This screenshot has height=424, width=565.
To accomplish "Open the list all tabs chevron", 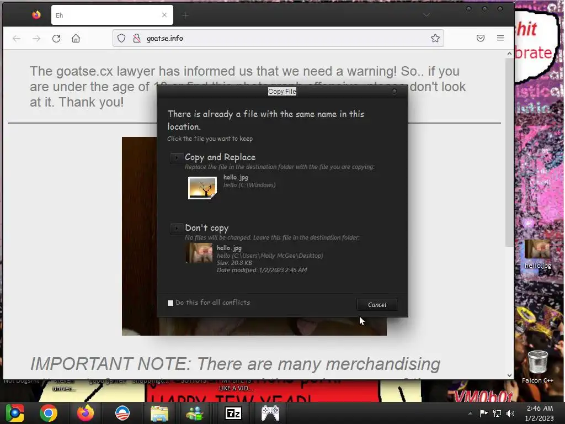I will pos(427,15).
